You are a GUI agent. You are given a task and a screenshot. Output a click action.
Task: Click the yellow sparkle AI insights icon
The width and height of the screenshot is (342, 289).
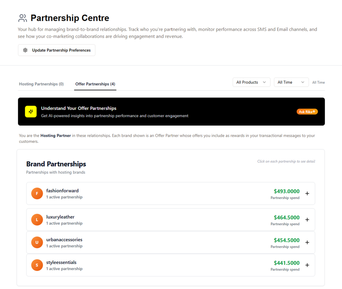(x=31, y=112)
